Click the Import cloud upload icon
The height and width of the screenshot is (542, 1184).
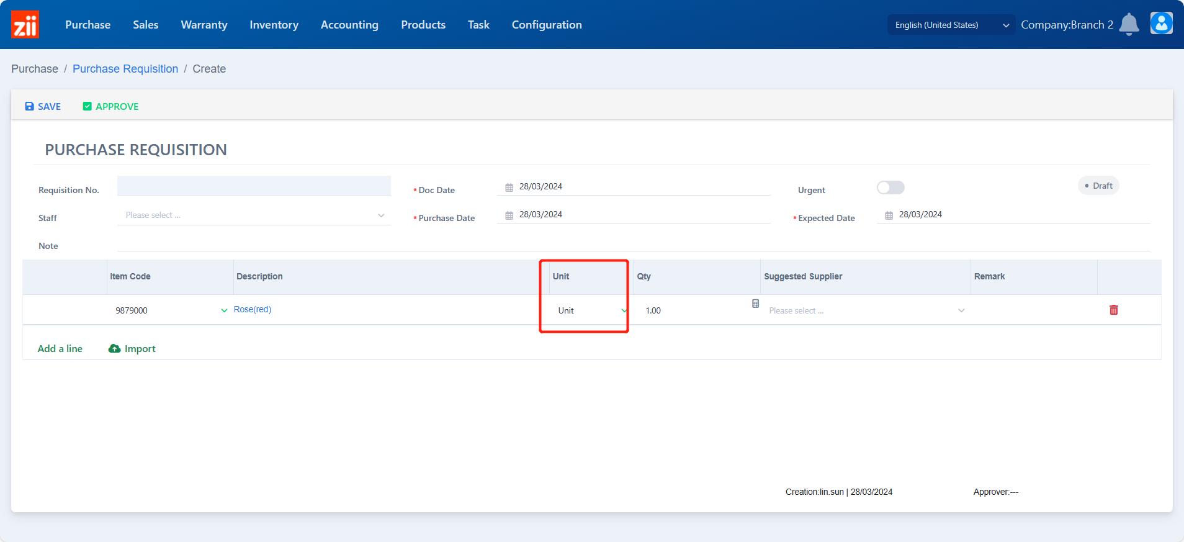(114, 348)
